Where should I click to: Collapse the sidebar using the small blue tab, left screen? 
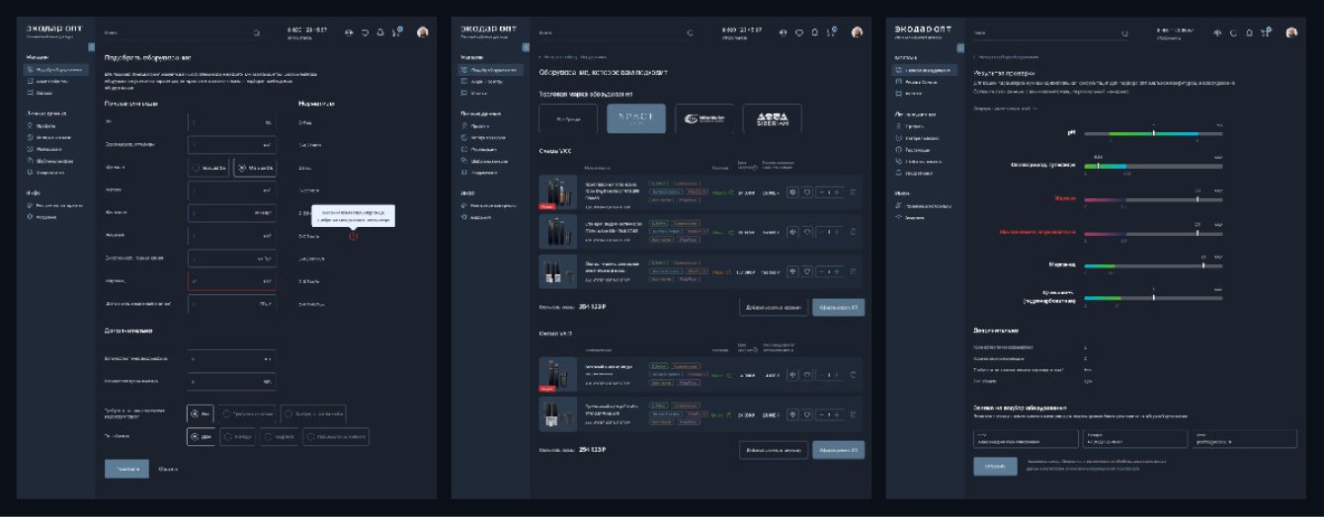click(x=91, y=47)
